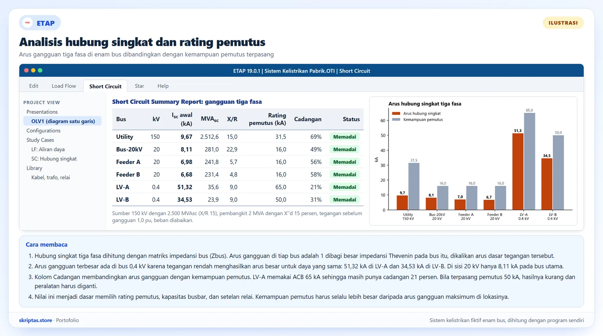
Task: Open Kabel, trafo, relai library item
Action: [51, 178]
